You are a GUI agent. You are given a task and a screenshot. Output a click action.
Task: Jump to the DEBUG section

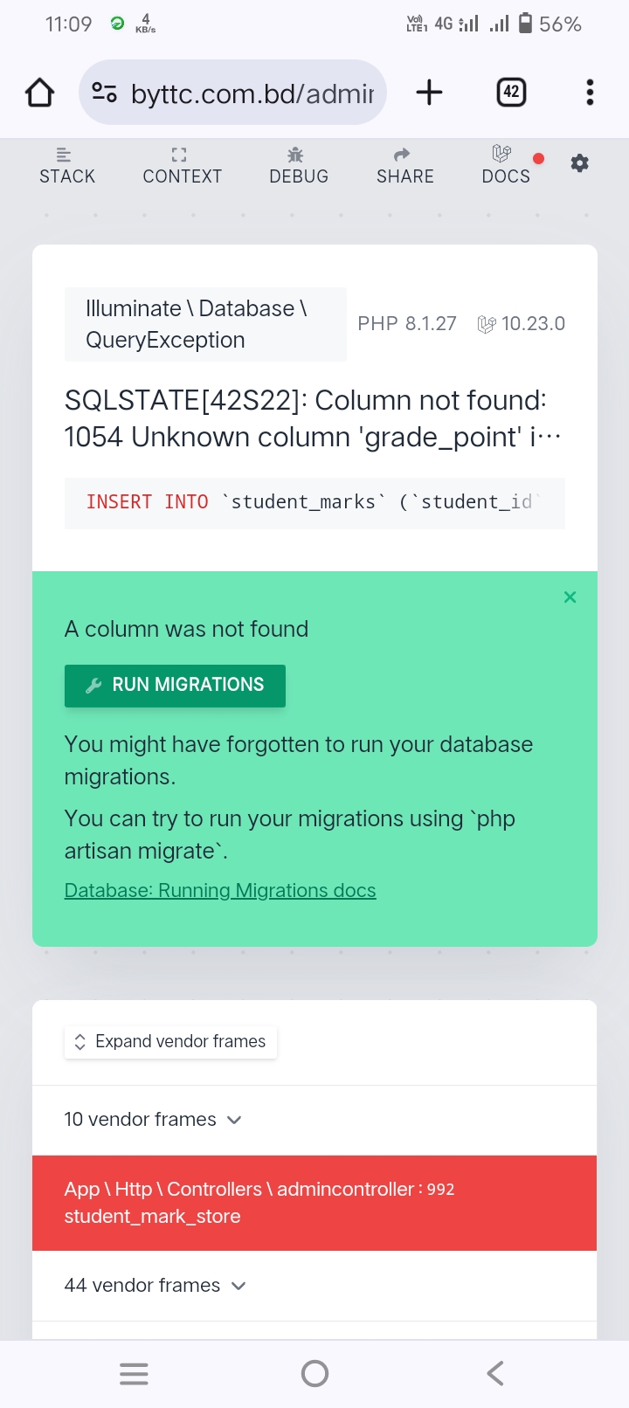(299, 166)
